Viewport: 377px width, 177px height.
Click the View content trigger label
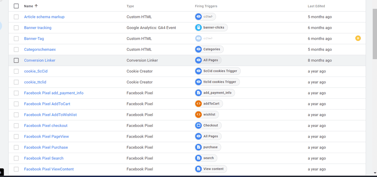click(214, 169)
